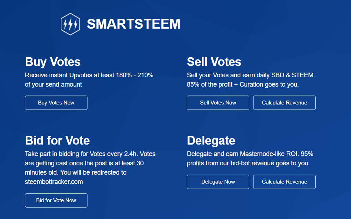Click the Sell Votes heading

tap(214, 62)
